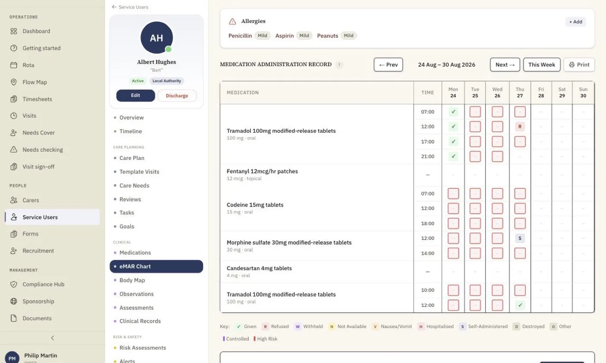The image size is (606, 363).
Task: Open the Visit sign-off icon
Action: pos(14,167)
